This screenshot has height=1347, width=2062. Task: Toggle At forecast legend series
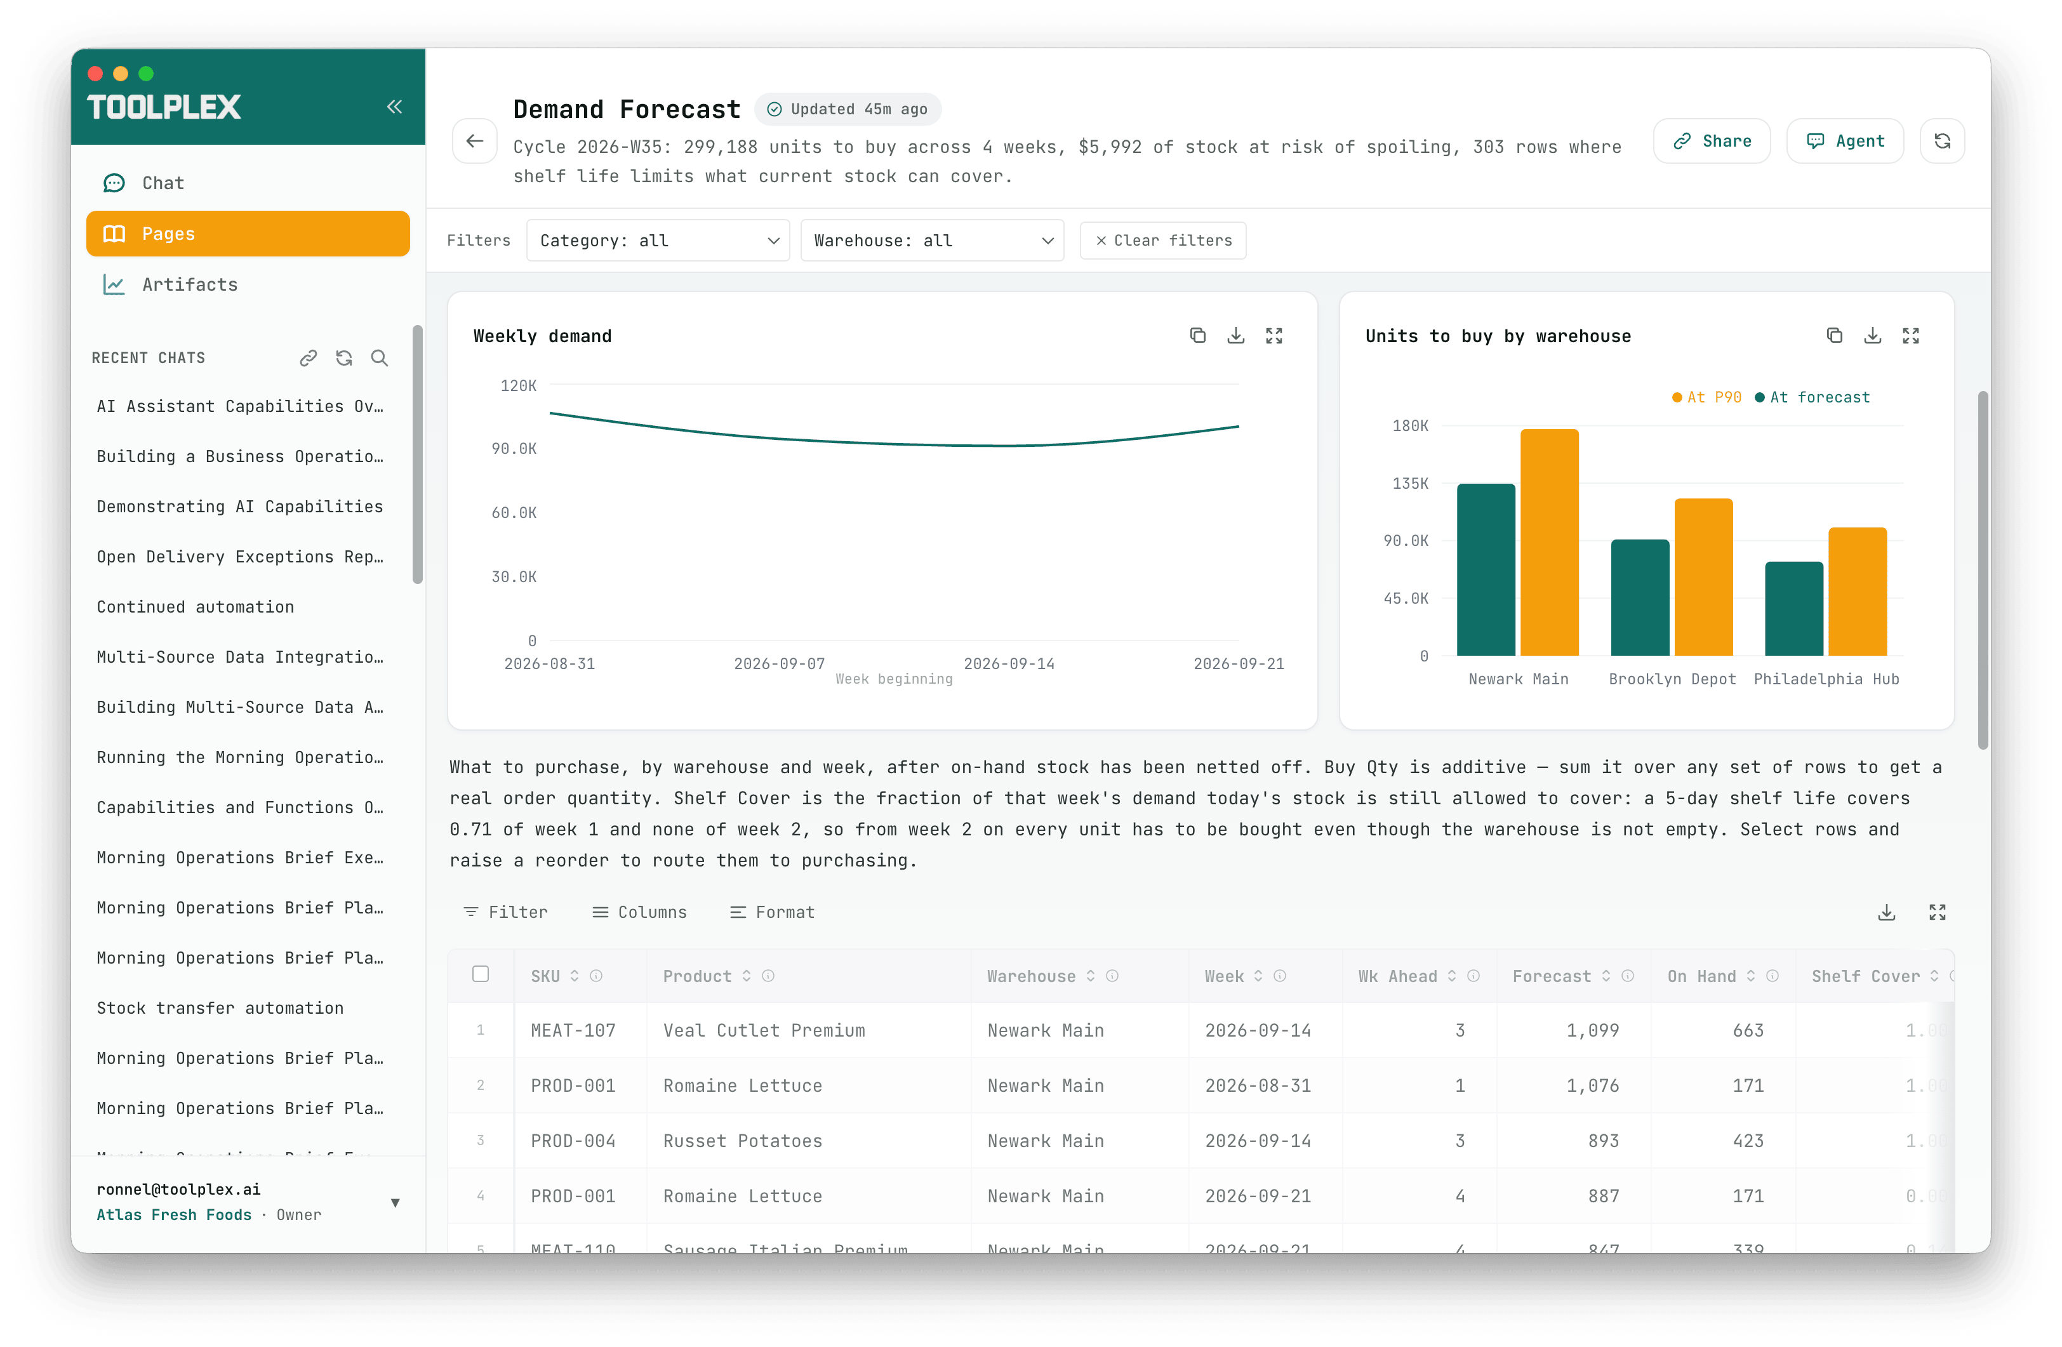coord(1812,397)
